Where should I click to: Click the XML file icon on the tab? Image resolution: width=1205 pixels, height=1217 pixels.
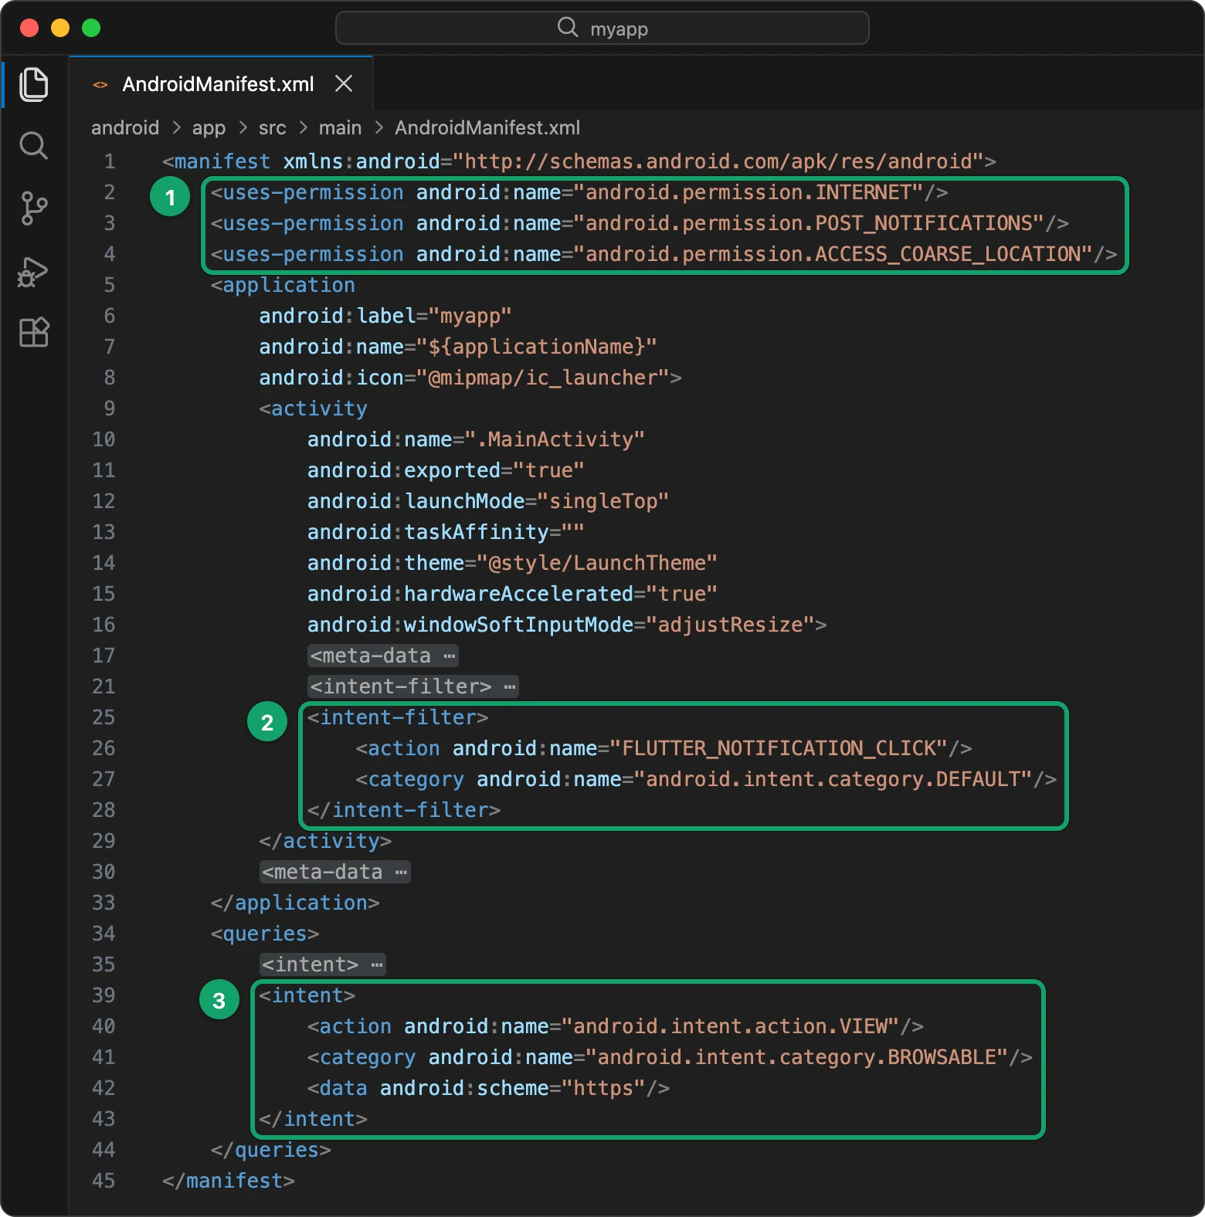tap(100, 85)
